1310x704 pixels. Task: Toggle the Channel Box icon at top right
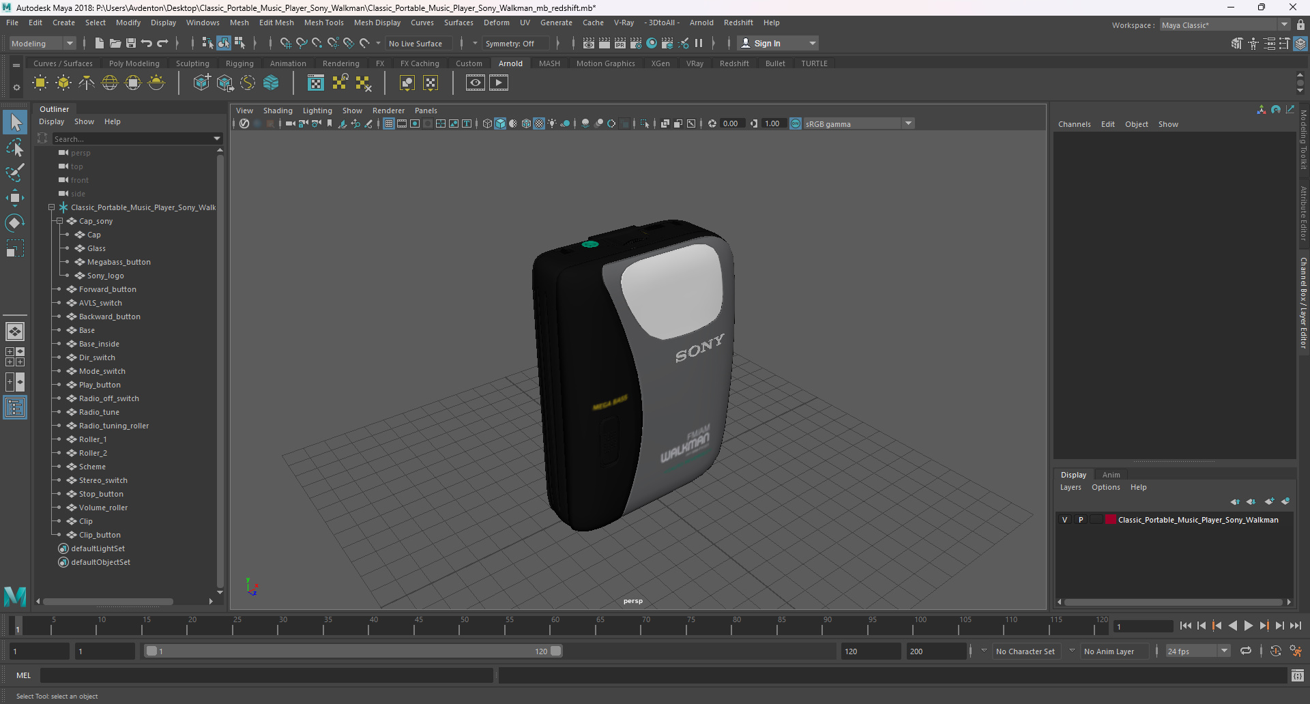pyautogui.click(x=1300, y=43)
